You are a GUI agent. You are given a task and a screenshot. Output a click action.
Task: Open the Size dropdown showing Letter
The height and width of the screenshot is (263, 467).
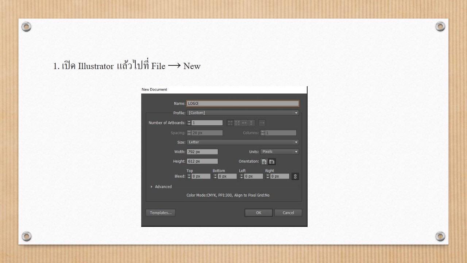(243, 142)
